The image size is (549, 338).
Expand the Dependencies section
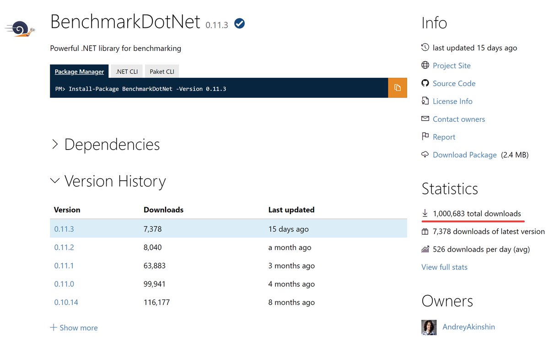[x=105, y=145]
